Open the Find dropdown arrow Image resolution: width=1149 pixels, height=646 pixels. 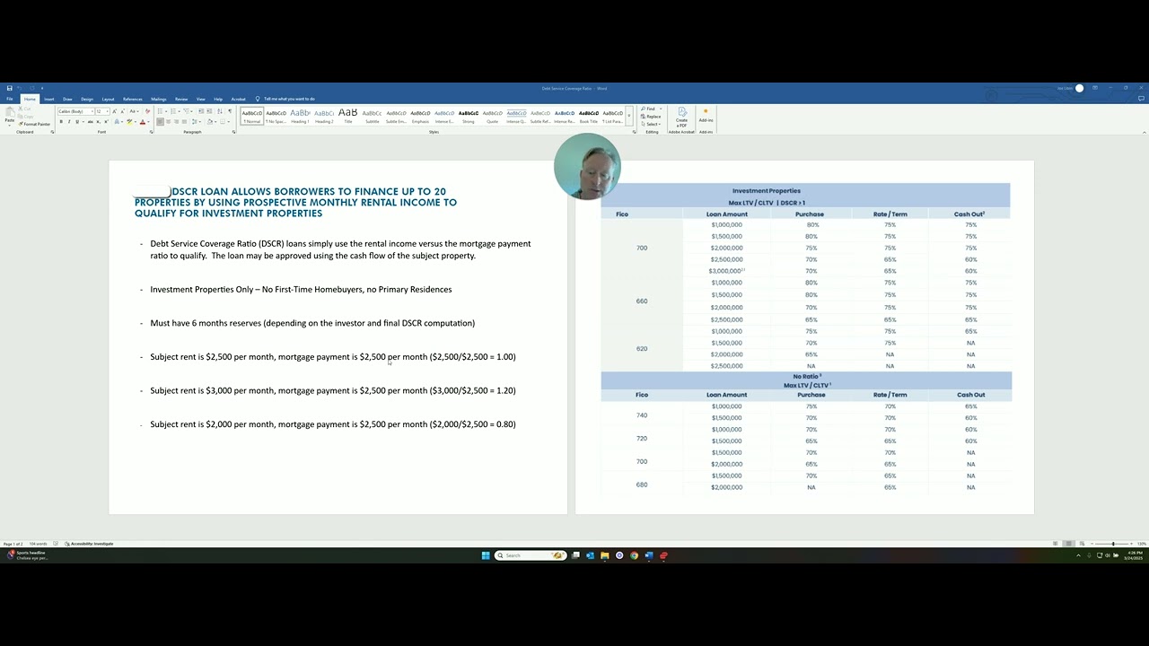(661, 109)
